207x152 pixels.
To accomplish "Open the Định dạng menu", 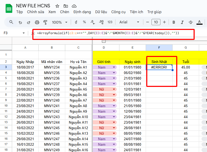I will (82, 12).
